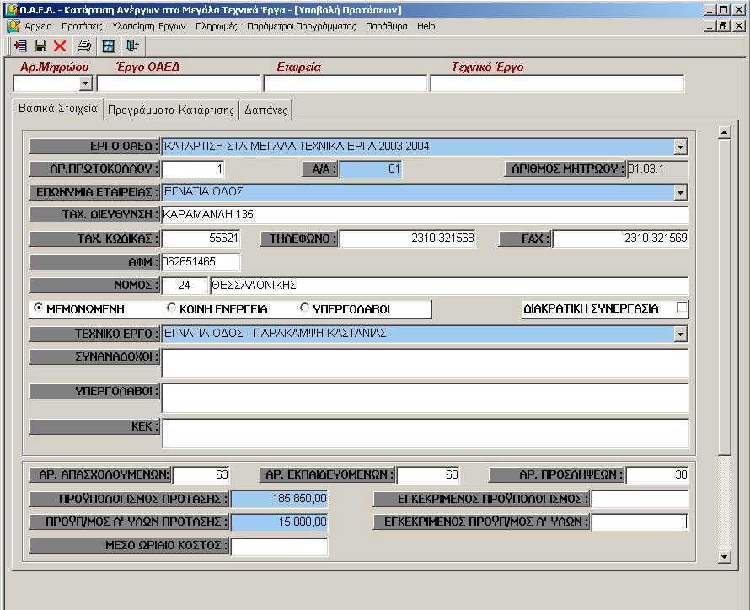The height and width of the screenshot is (610, 750).
Task: Click the new record toolbar icon
Action: tap(20, 45)
